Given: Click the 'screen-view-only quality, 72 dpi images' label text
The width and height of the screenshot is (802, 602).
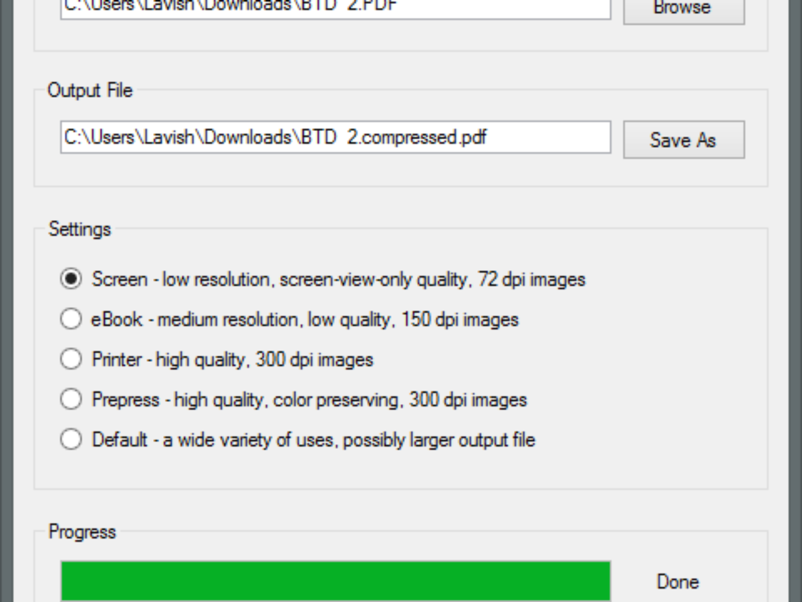Looking at the screenshot, I should (x=432, y=279).
